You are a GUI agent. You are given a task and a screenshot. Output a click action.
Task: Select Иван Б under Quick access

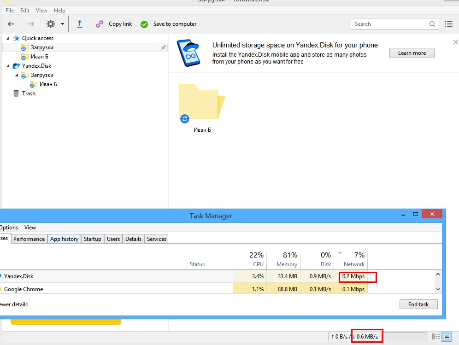pos(40,57)
